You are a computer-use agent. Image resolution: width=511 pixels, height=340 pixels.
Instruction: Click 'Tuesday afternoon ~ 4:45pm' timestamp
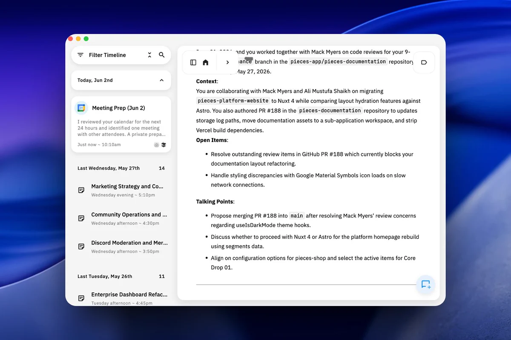[x=122, y=303]
